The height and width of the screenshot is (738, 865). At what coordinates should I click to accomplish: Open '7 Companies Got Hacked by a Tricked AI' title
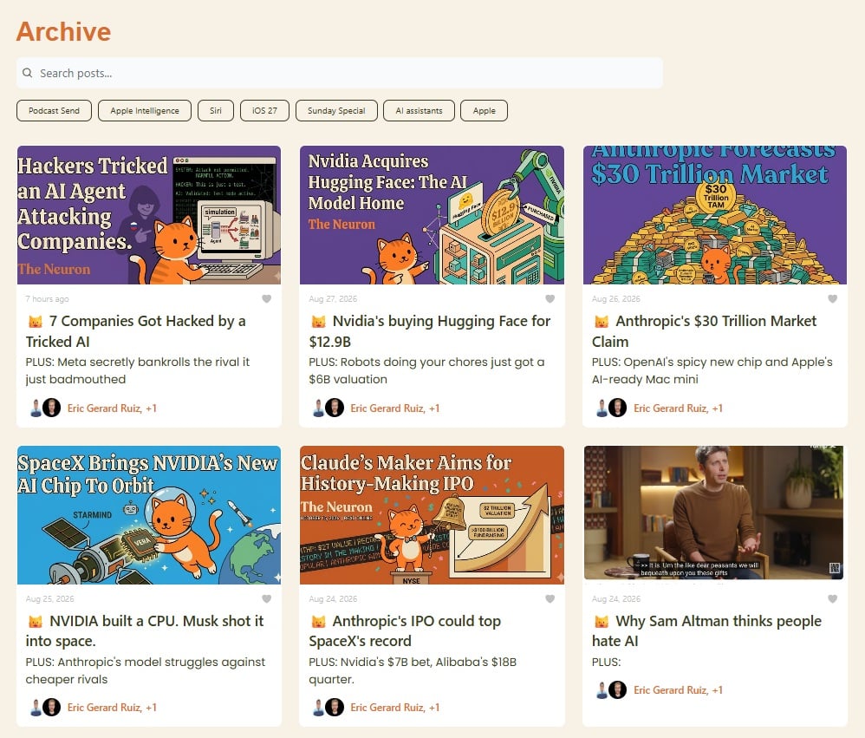point(136,331)
